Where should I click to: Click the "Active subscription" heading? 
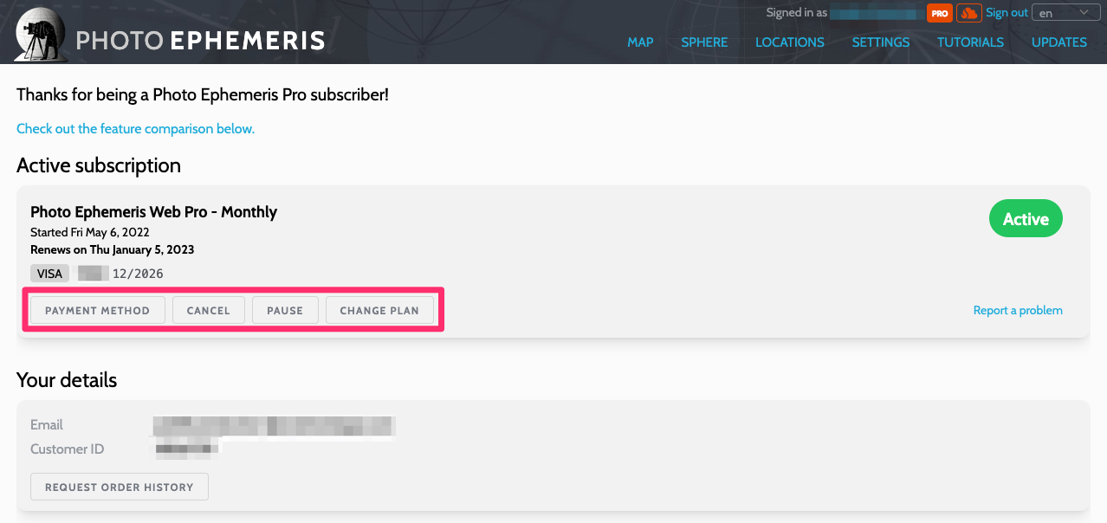(99, 165)
